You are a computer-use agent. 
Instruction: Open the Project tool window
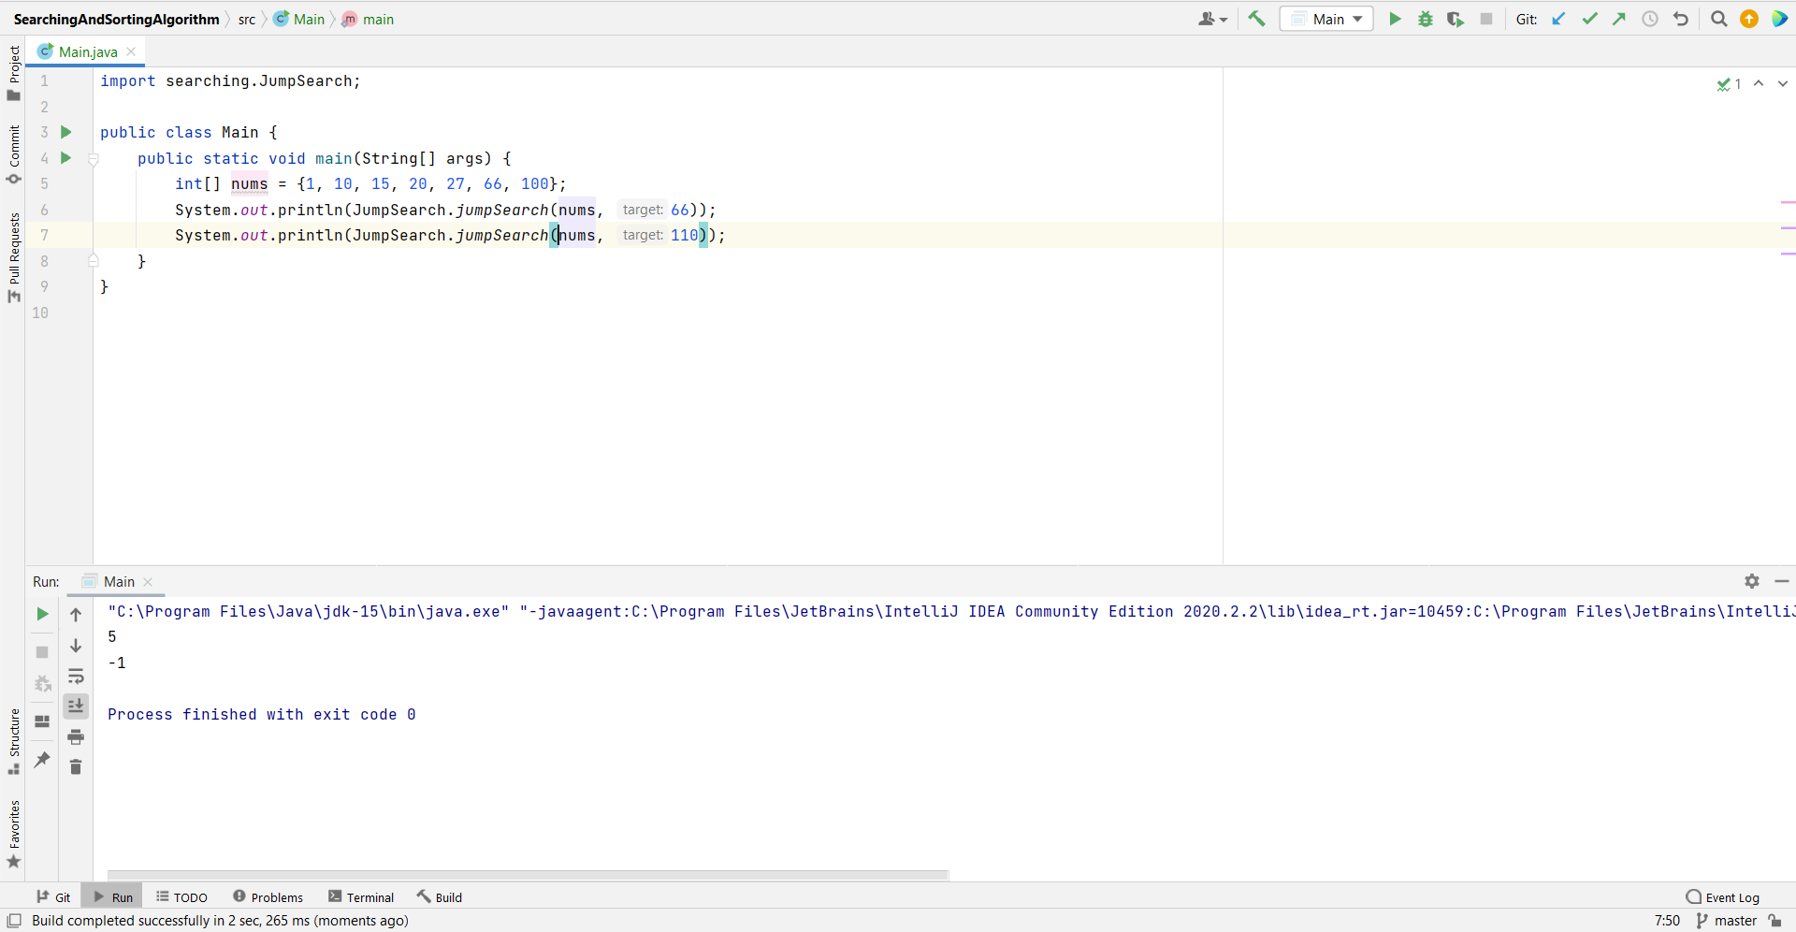[x=13, y=73]
